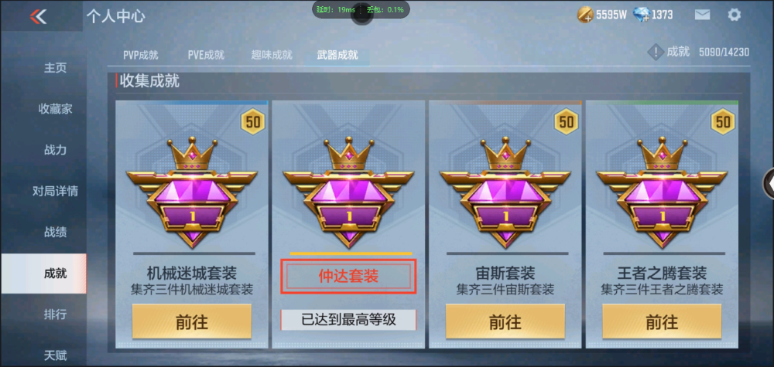The height and width of the screenshot is (367, 774).
Task: Select the 武器成就 tab
Action: click(x=337, y=55)
